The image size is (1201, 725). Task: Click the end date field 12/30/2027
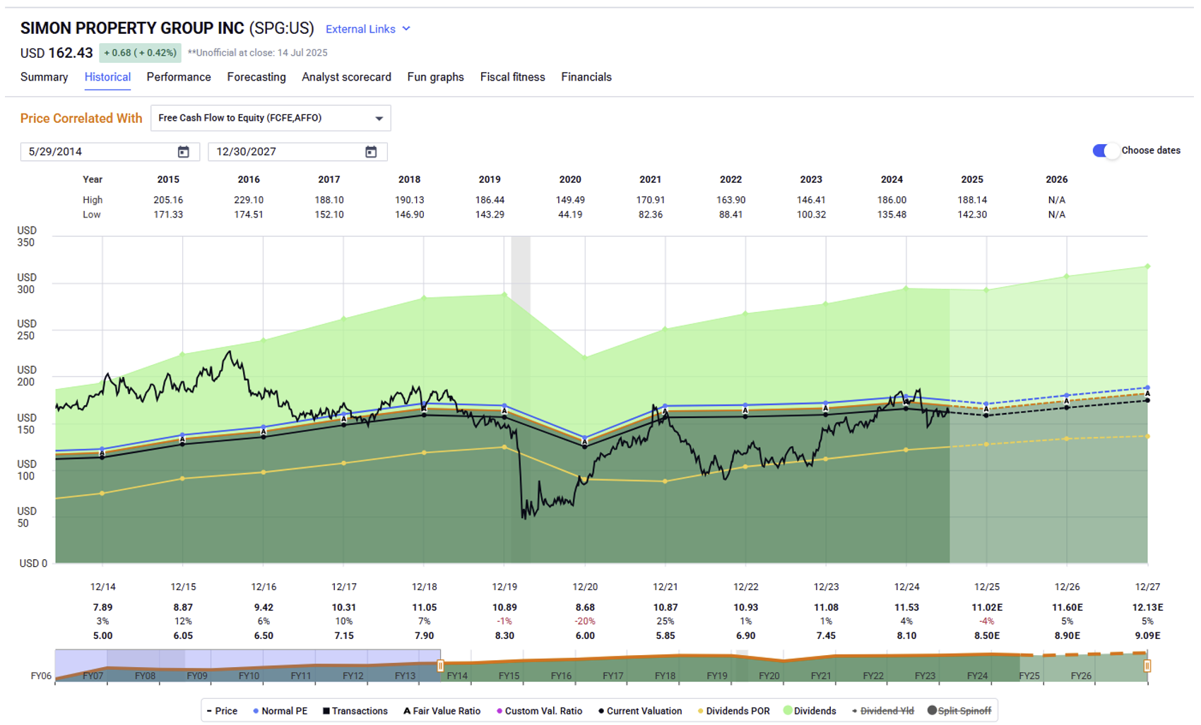click(x=297, y=152)
